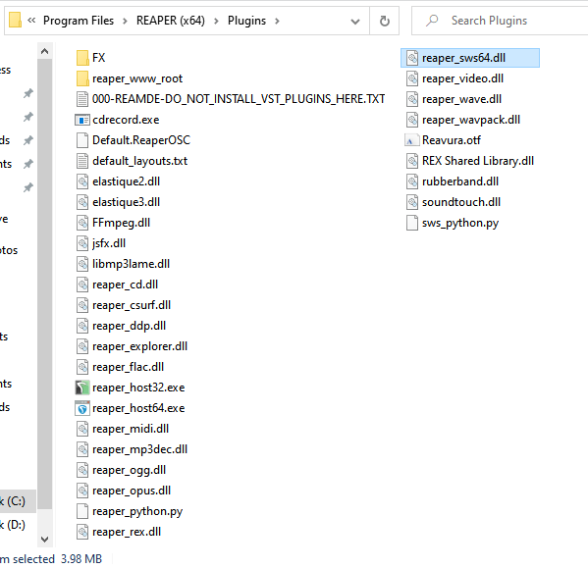Click the FFmpeg.dll file icon

pyautogui.click(x=82, y=223)
